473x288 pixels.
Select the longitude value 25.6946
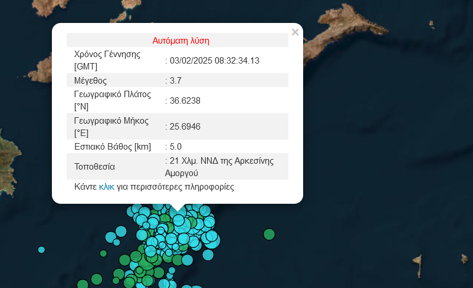click(x=185, y=127)
